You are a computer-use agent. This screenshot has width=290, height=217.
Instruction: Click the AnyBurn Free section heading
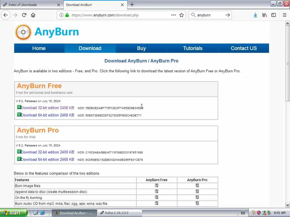39,86
